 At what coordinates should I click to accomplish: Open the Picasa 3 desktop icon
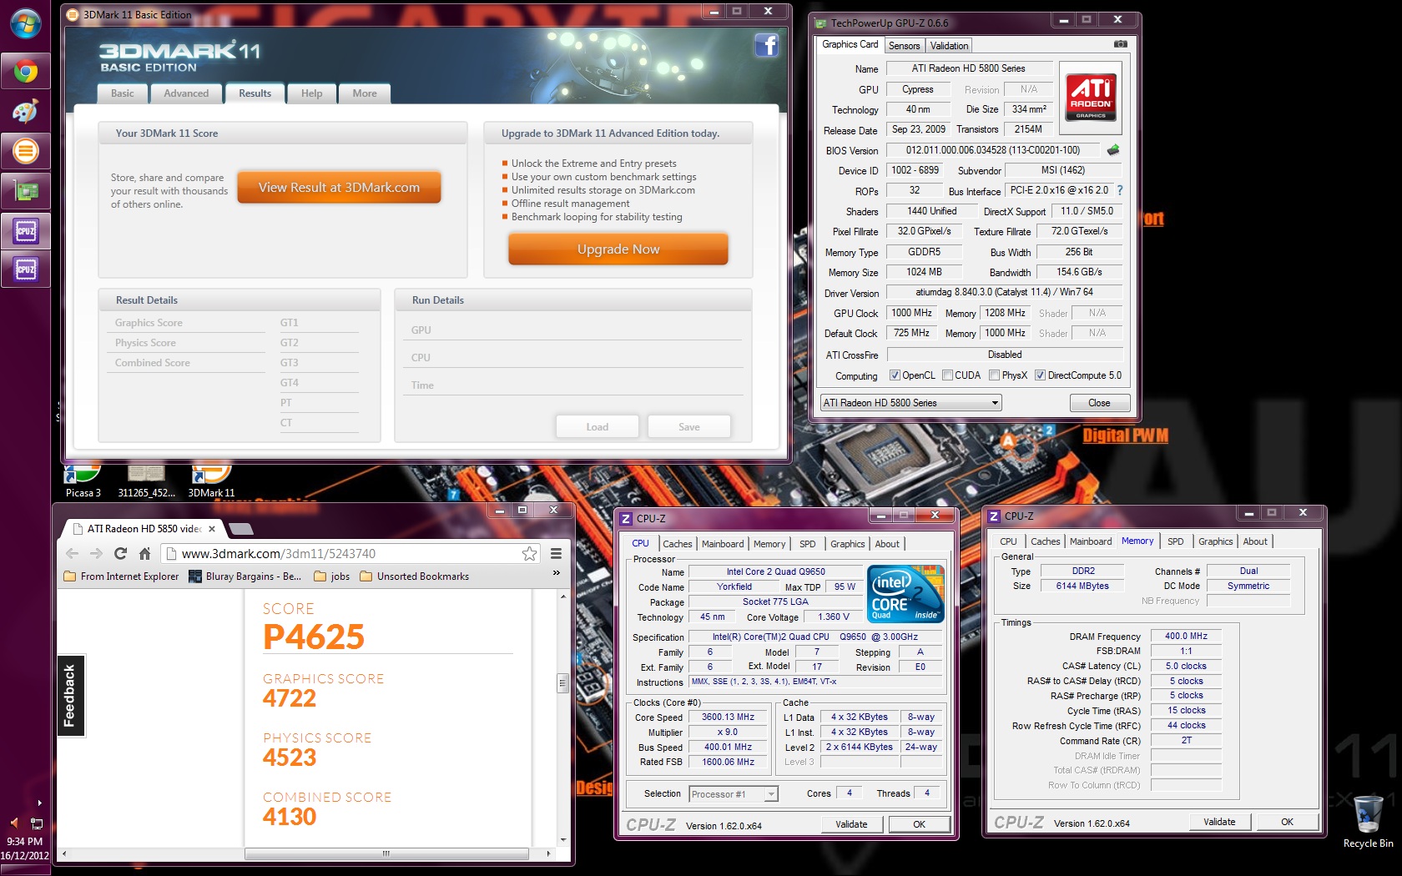pos(83,481)
